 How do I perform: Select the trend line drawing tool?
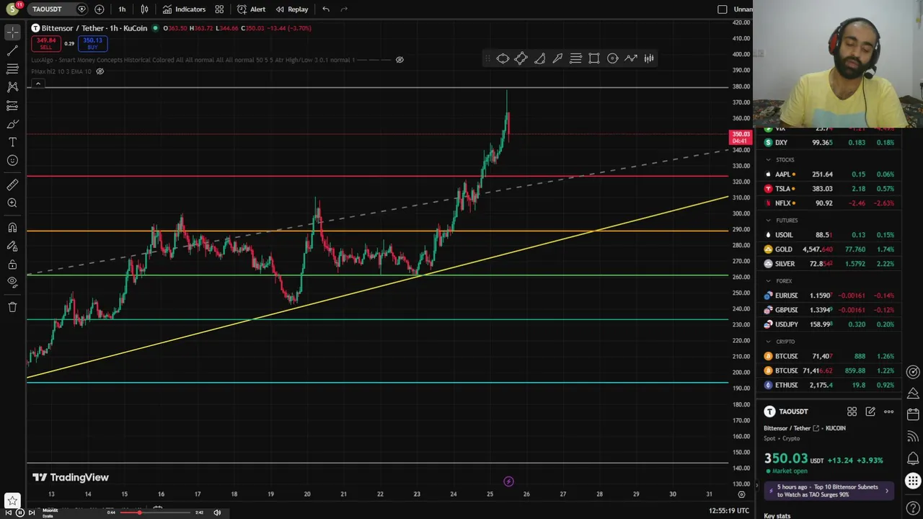tap(12, 50)
